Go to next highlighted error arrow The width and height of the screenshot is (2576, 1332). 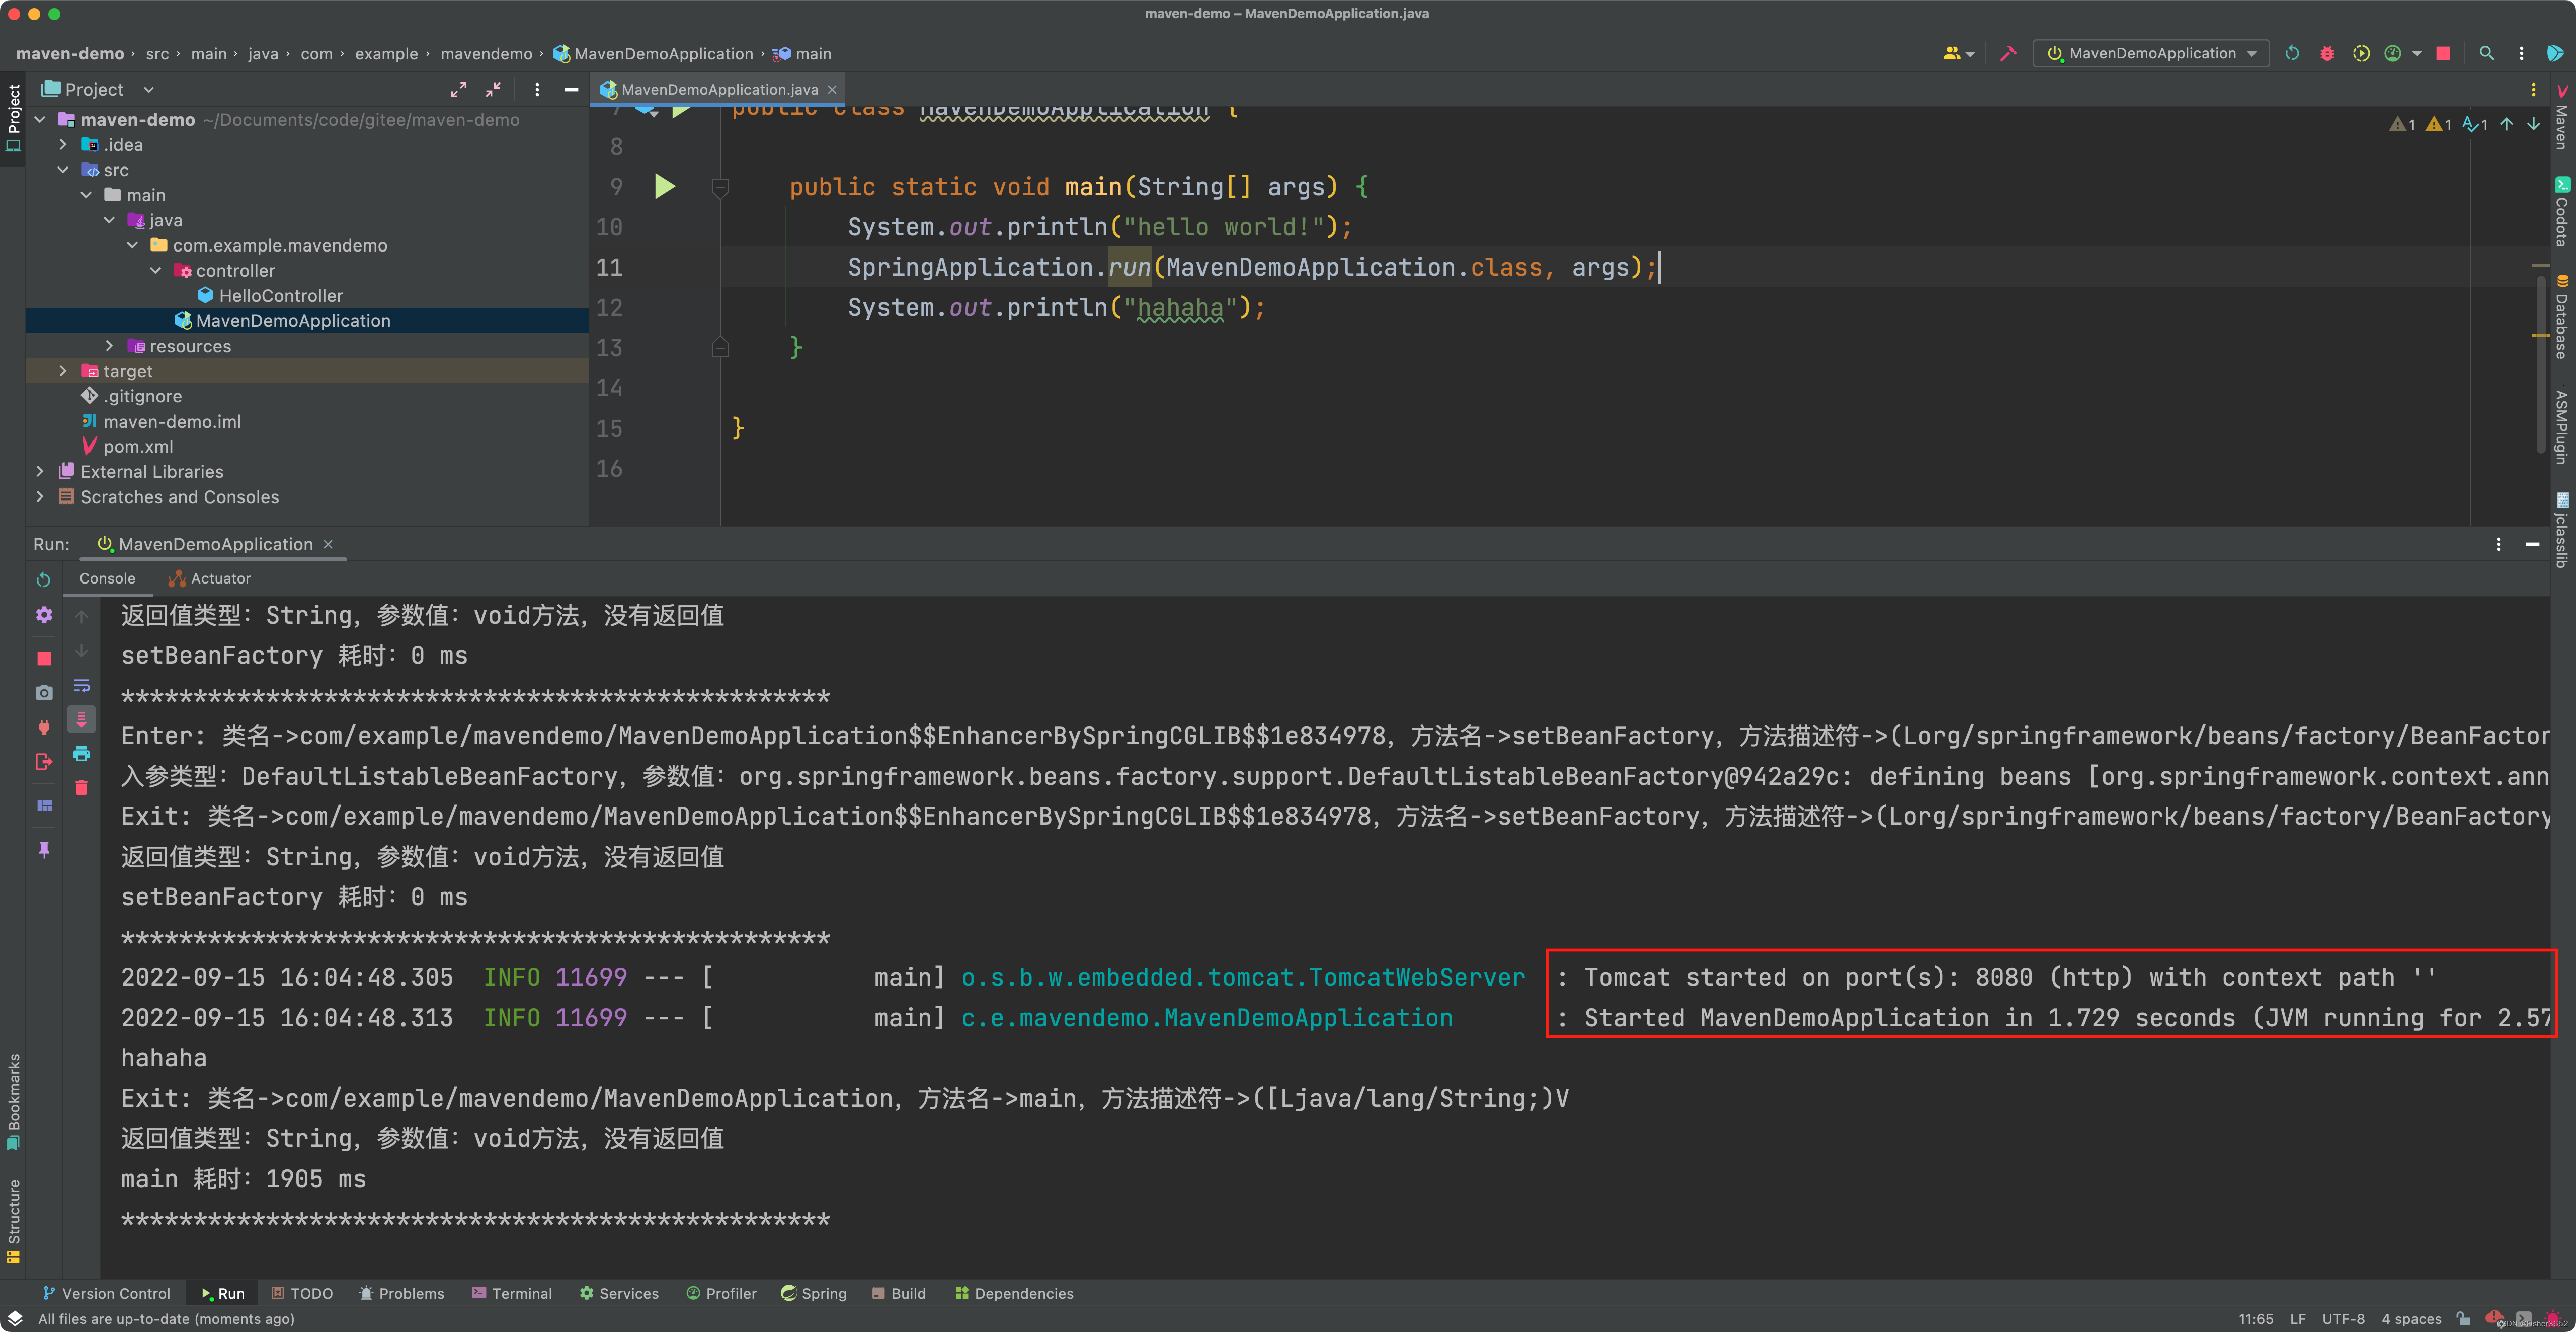tap(2534, 124)
